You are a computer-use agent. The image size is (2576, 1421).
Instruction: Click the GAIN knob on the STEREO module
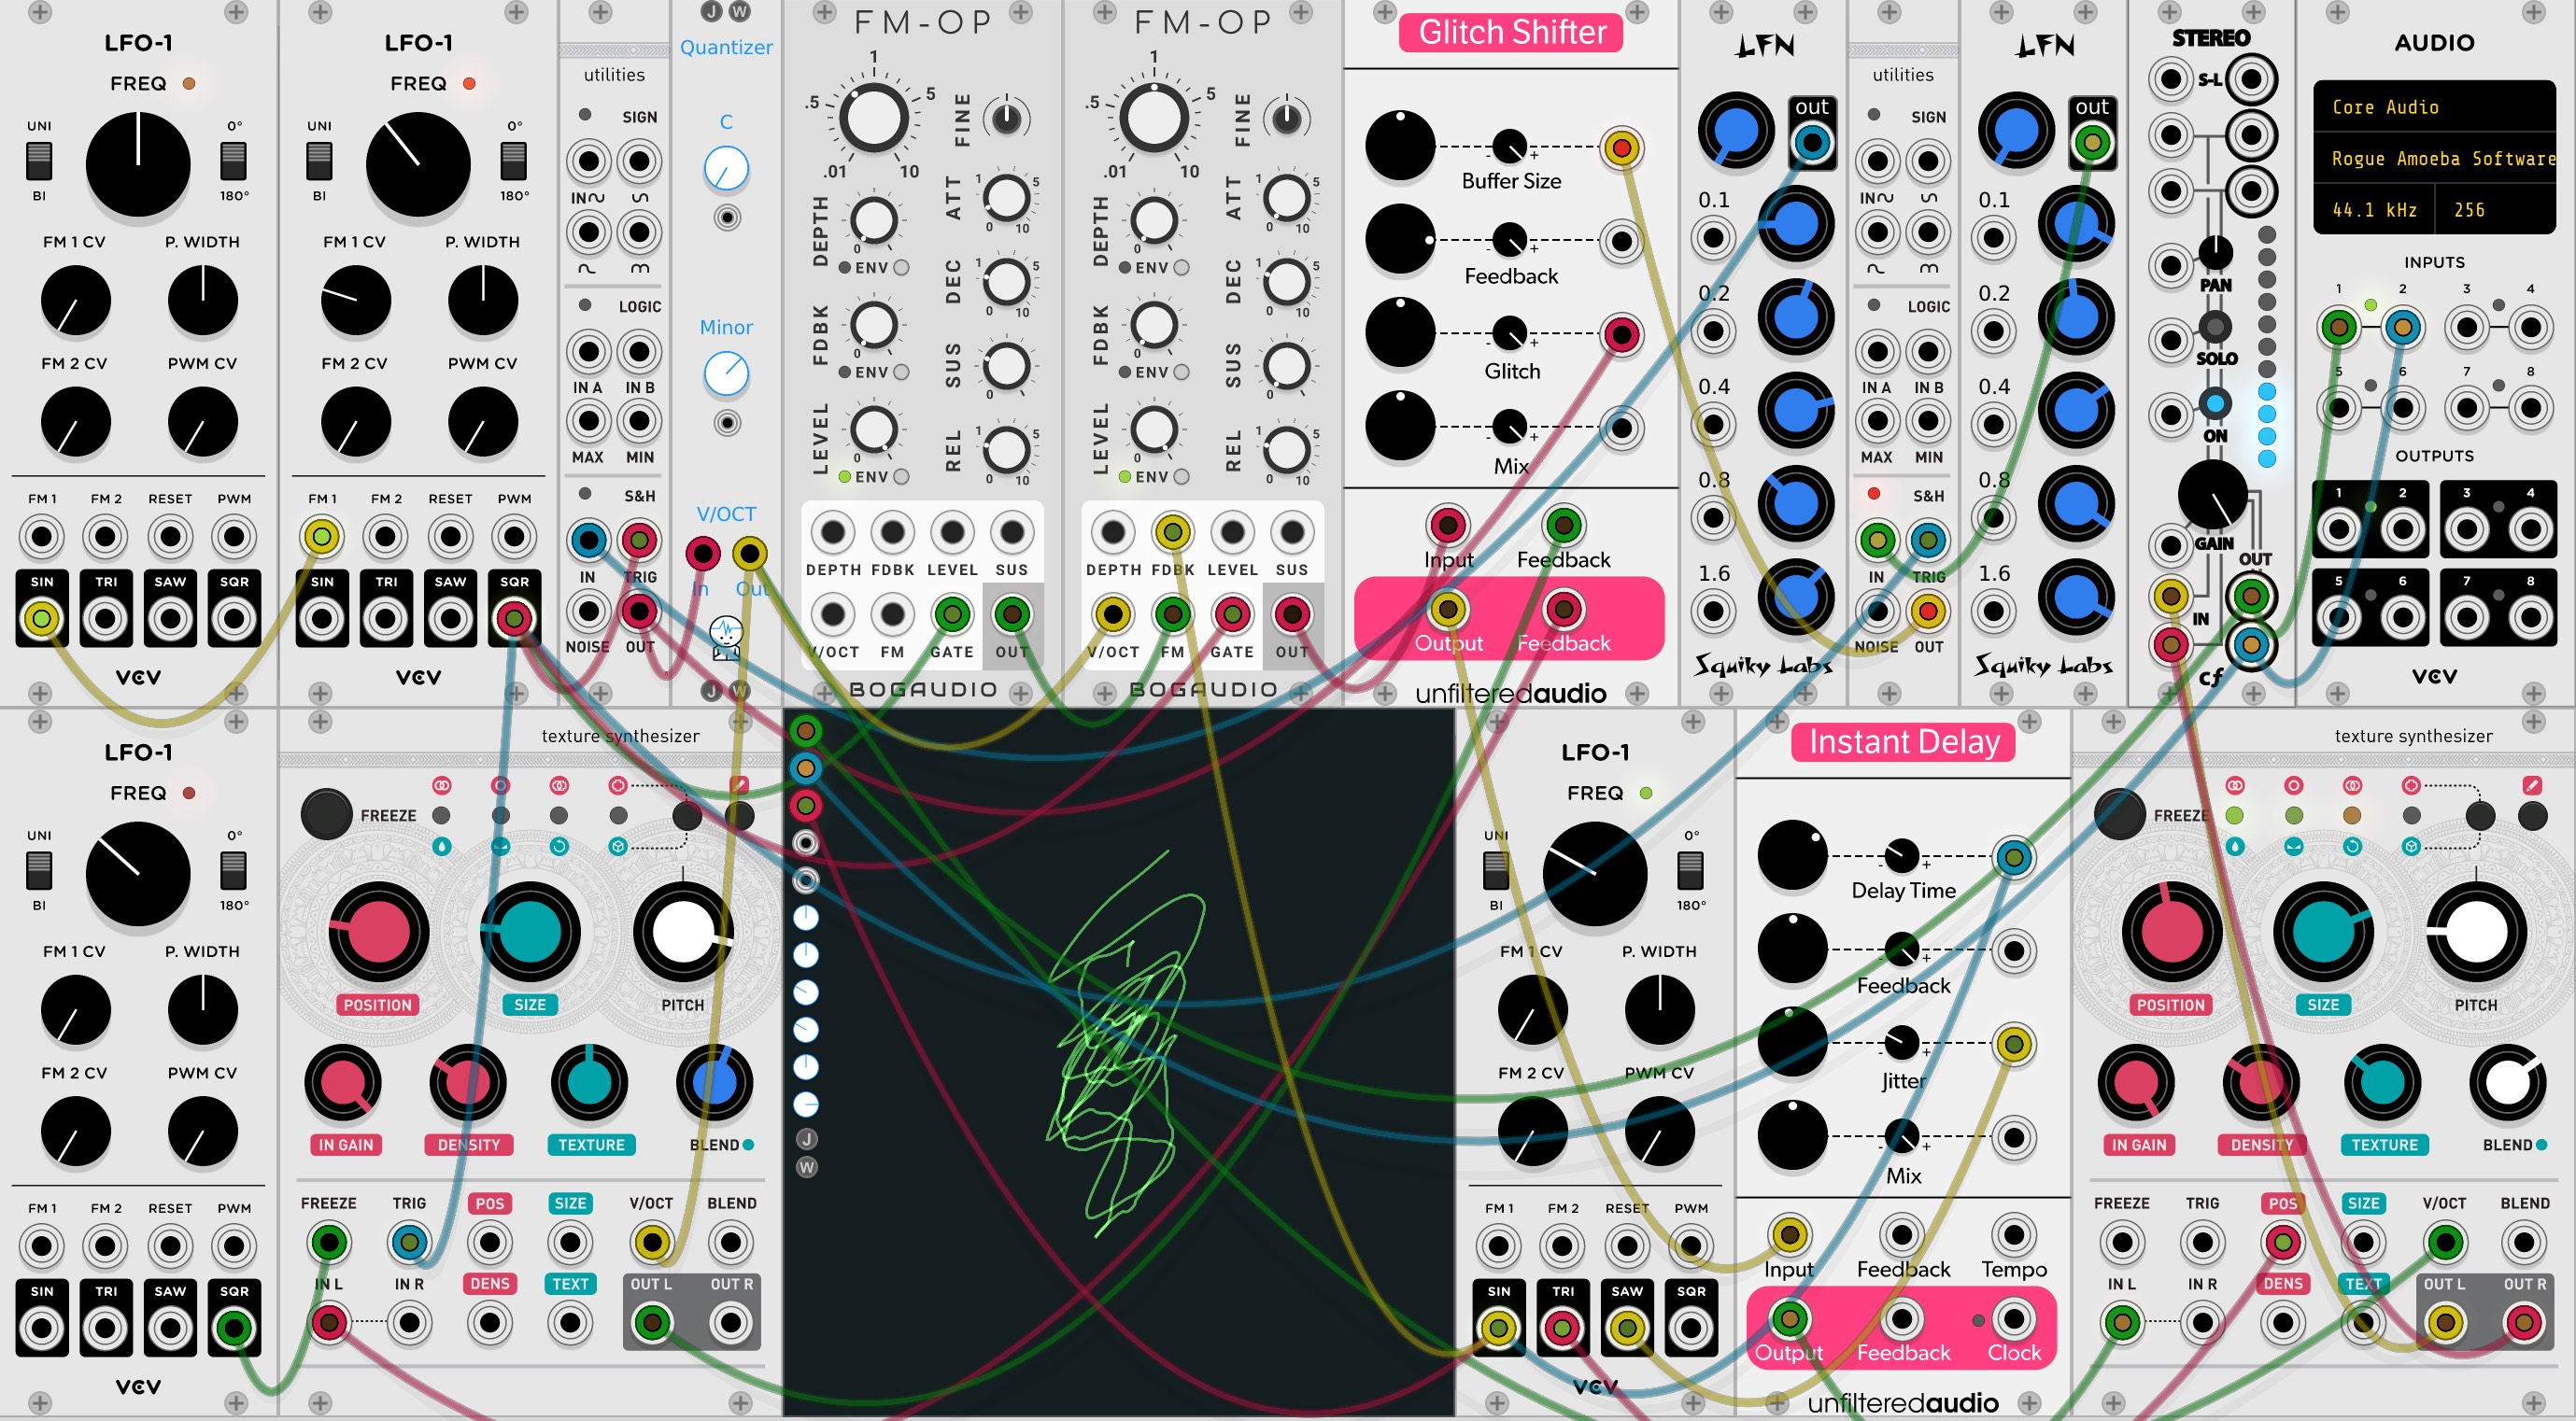[x=2213, y=495]
